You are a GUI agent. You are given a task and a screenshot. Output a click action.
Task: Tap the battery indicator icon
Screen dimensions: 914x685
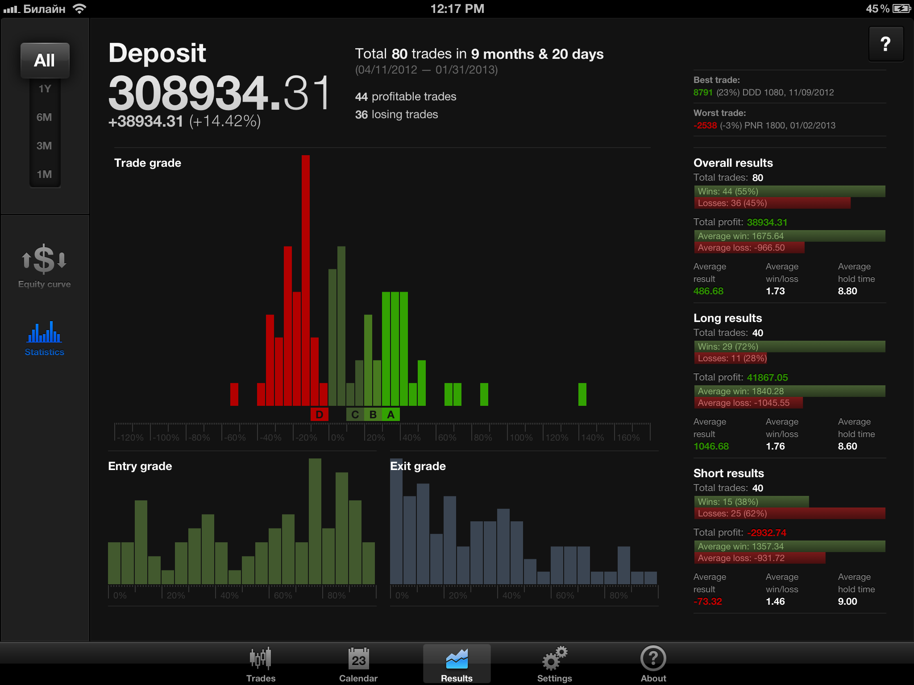click(902, 8)
